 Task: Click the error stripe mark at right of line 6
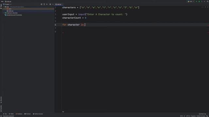click(x=208, y=26)
